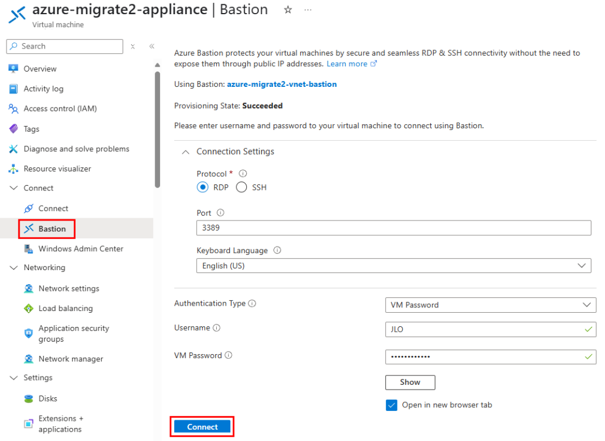Viewport: 605px width, 441px height.
Task: Click the Keyboard Language info icon
Action: click(x=277, y=250)
